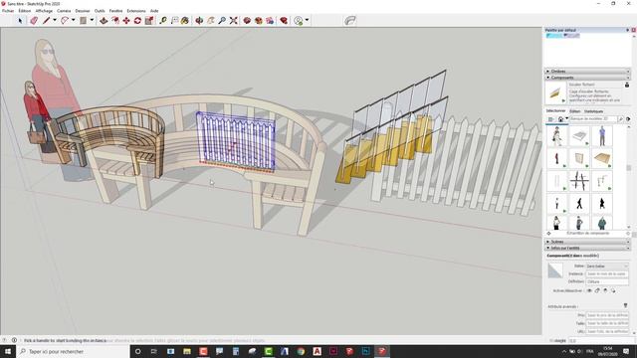
Task: Click the LayOut send icon
Action: (x=270, y=21)
